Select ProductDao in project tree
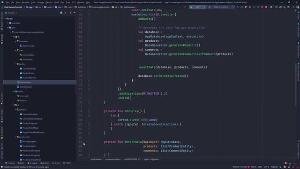The image size is (300, 169). coord(28,60)
